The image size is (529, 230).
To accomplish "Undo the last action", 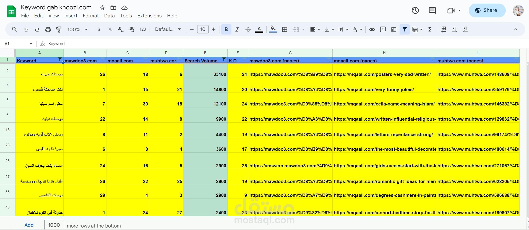I will pyautogui.click(x=26, y=30).
